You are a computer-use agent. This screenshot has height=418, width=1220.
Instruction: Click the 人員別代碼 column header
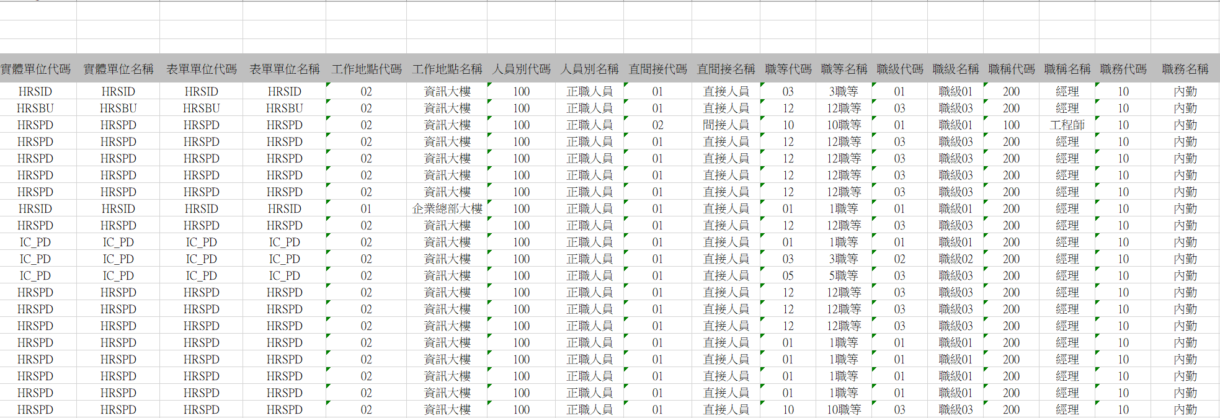(521, 69)
